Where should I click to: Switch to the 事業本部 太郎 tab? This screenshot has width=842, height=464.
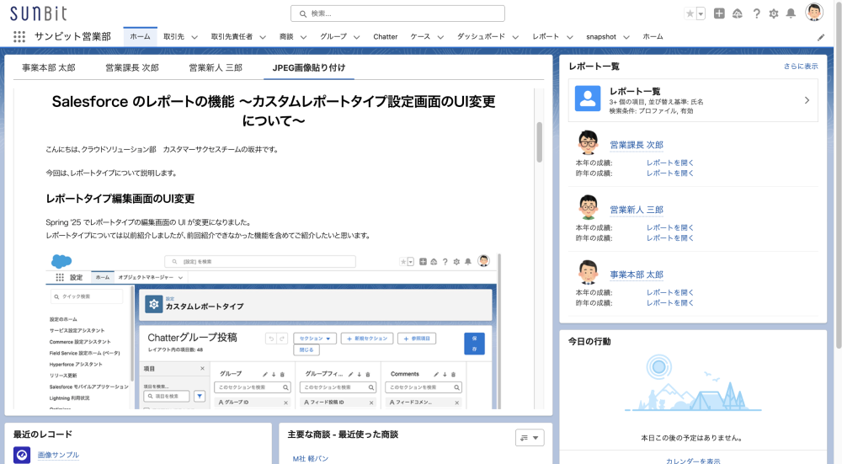tap(48, 67)
